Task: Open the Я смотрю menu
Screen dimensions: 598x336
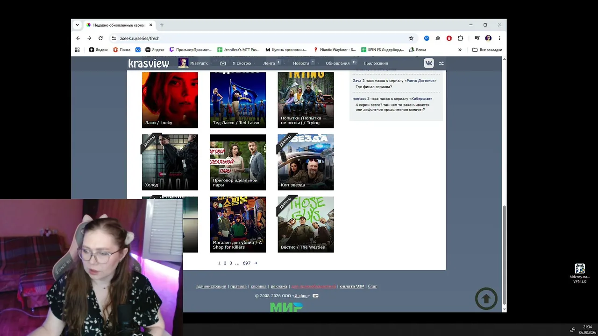Action: (x=242, y=63)
